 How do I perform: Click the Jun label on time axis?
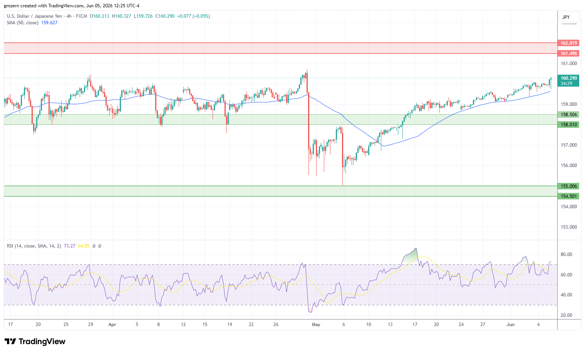(510, 325)
